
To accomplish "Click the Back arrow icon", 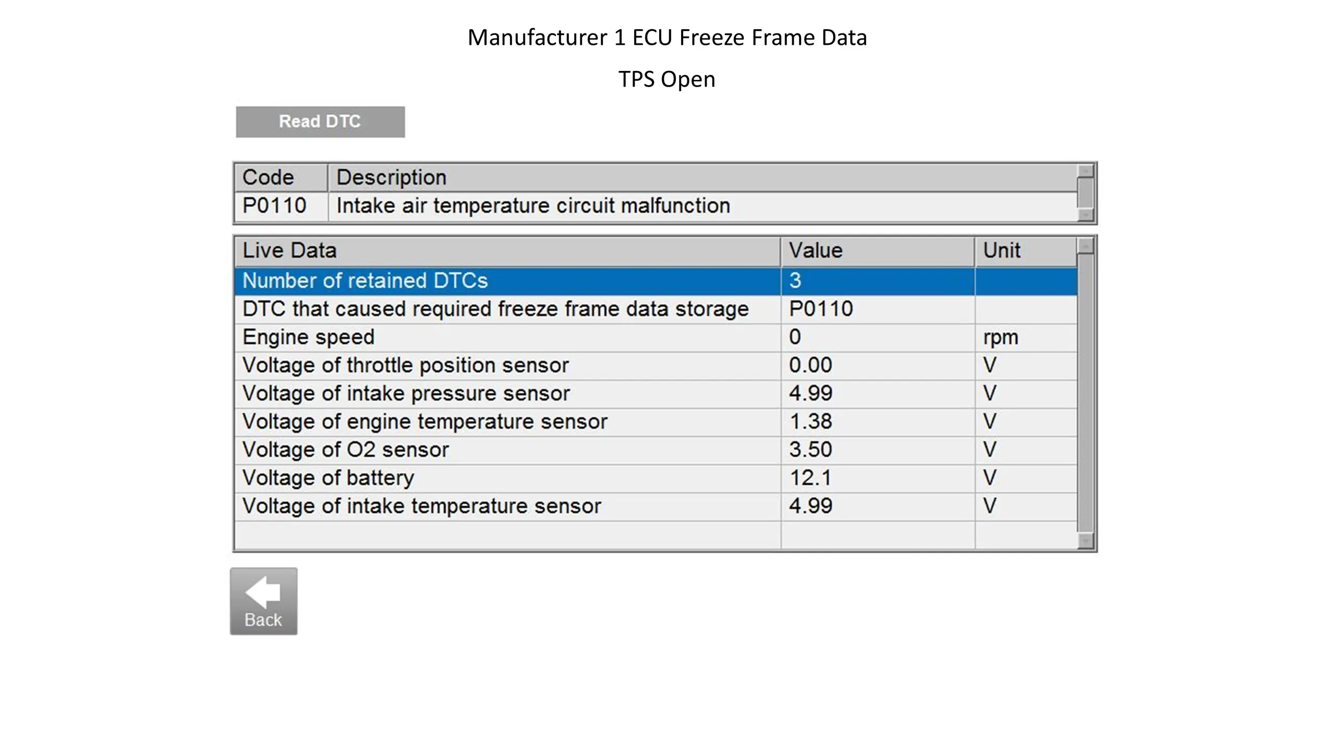I will coord(263,592).
